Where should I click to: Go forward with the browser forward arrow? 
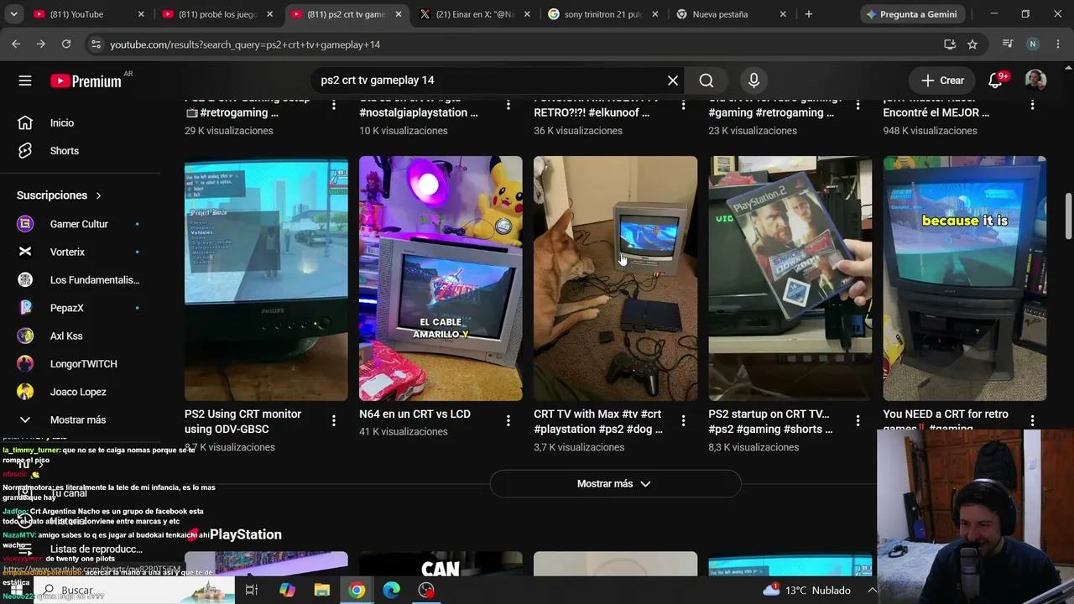click(41, 44)
